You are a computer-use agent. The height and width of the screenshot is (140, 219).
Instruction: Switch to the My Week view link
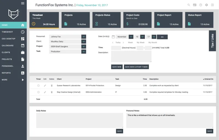coord(140,42)
